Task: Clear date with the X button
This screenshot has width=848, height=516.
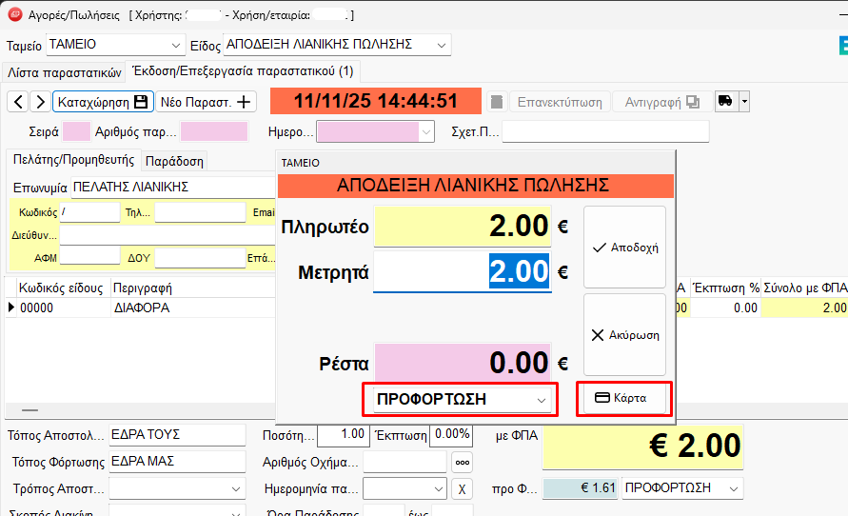Action: (461, 488)
